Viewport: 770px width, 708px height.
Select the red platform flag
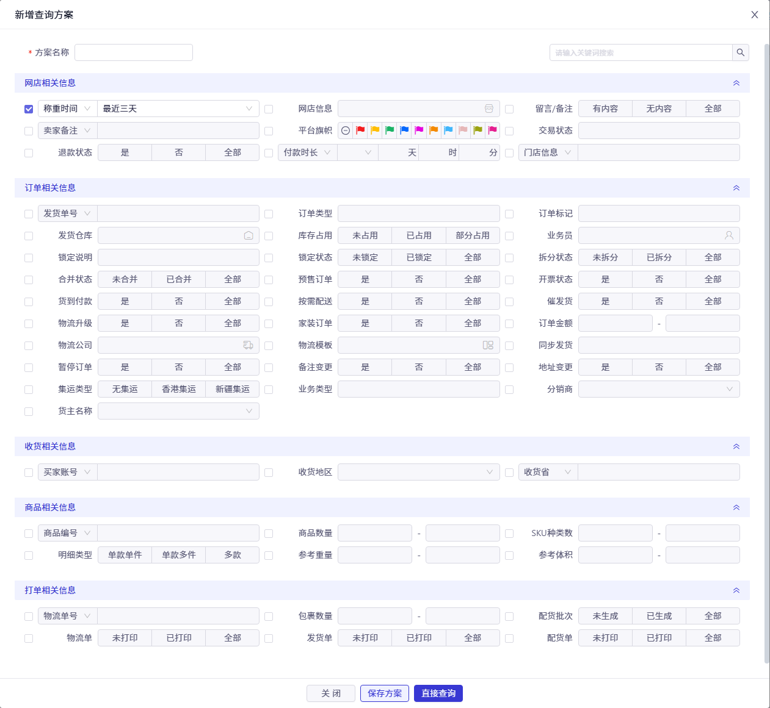[x=360, y=131]
